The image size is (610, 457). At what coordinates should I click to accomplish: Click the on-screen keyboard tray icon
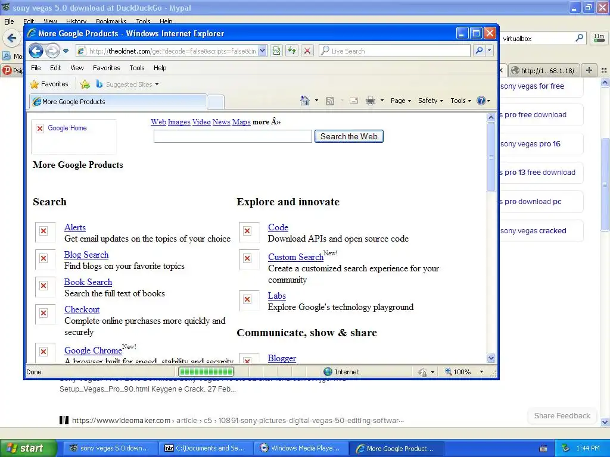(x=543, y=449)
